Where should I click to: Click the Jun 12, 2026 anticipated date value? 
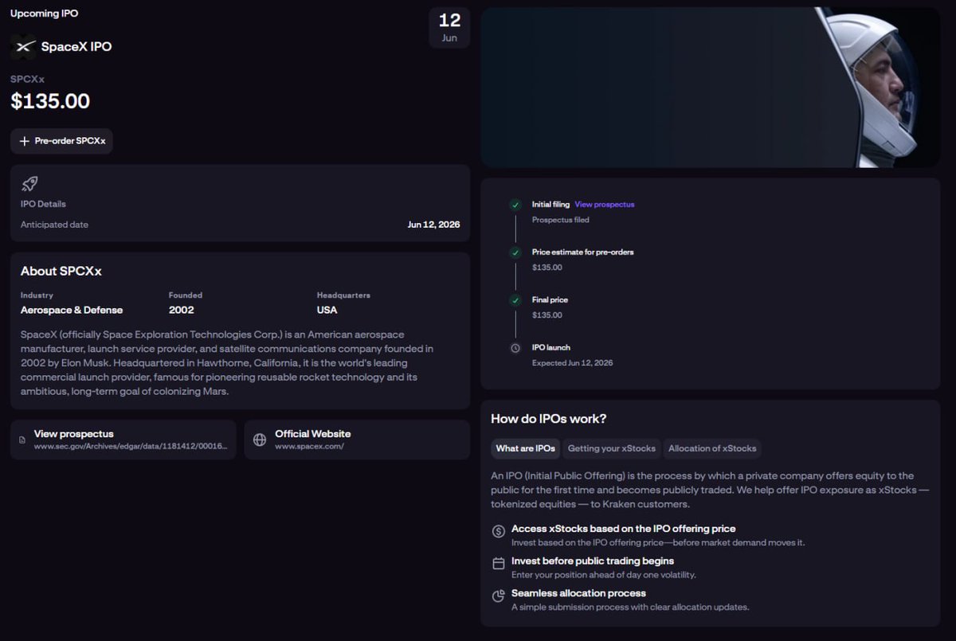[433, 225]
